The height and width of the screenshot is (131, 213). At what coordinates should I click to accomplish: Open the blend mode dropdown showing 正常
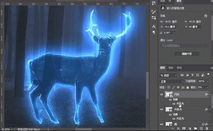point(171,82)
